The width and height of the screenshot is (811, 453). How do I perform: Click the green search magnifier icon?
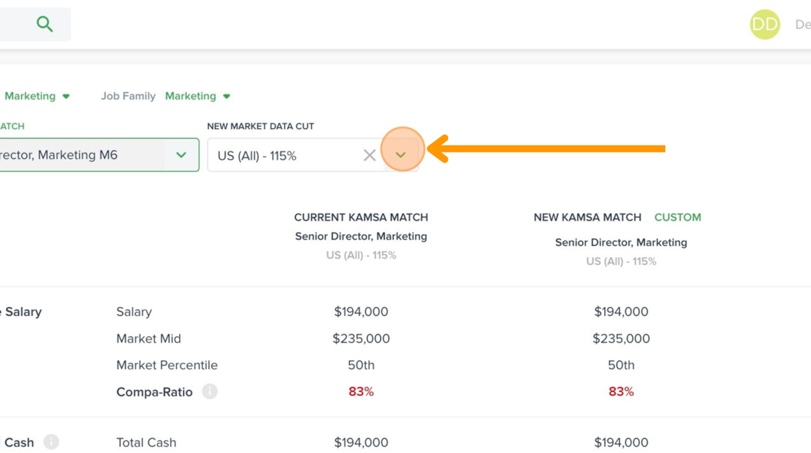44,24
